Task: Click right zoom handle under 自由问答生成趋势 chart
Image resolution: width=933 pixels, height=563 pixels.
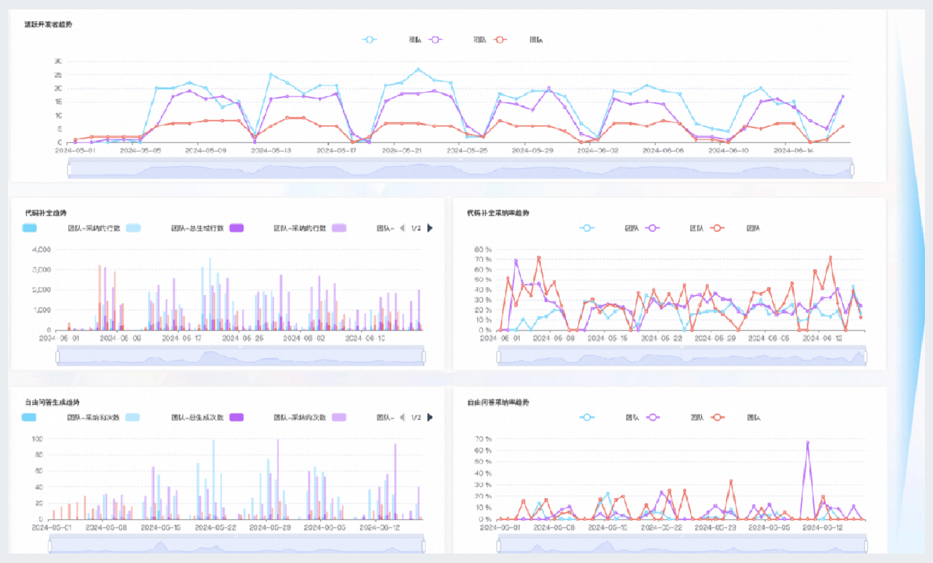Action: click(x=424, y=547)
